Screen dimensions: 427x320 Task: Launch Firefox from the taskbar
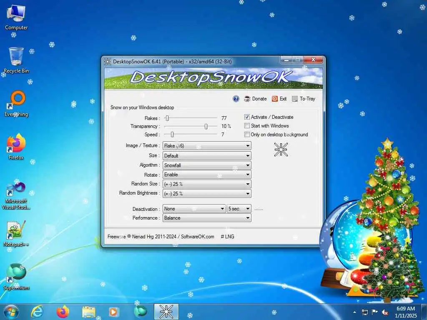[63, 312]
